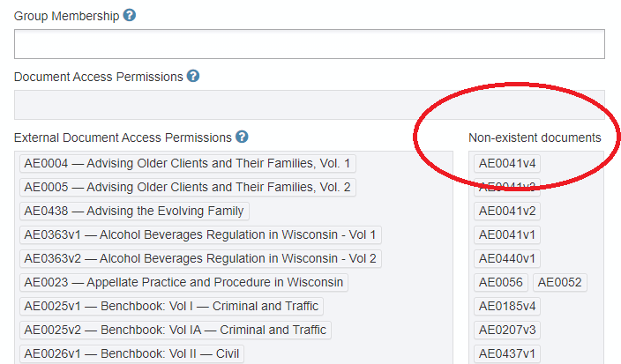Click the AE0438 Advising the Evolving Family tag

pos(134,211)
